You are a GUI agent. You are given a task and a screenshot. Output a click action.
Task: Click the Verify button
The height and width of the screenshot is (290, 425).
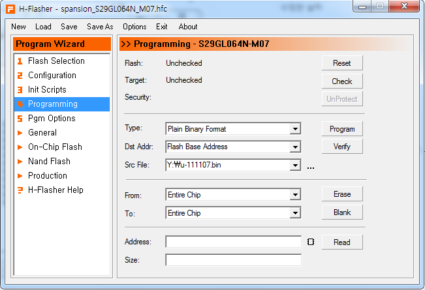tap(342, 147)
